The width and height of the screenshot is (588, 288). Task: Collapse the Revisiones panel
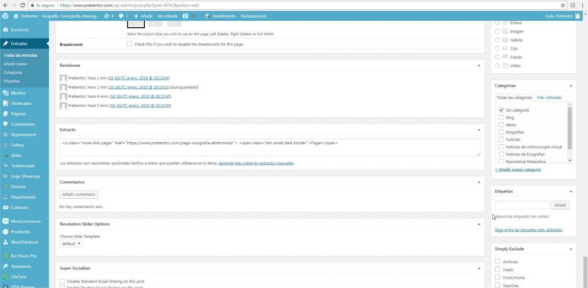point(479,65)
